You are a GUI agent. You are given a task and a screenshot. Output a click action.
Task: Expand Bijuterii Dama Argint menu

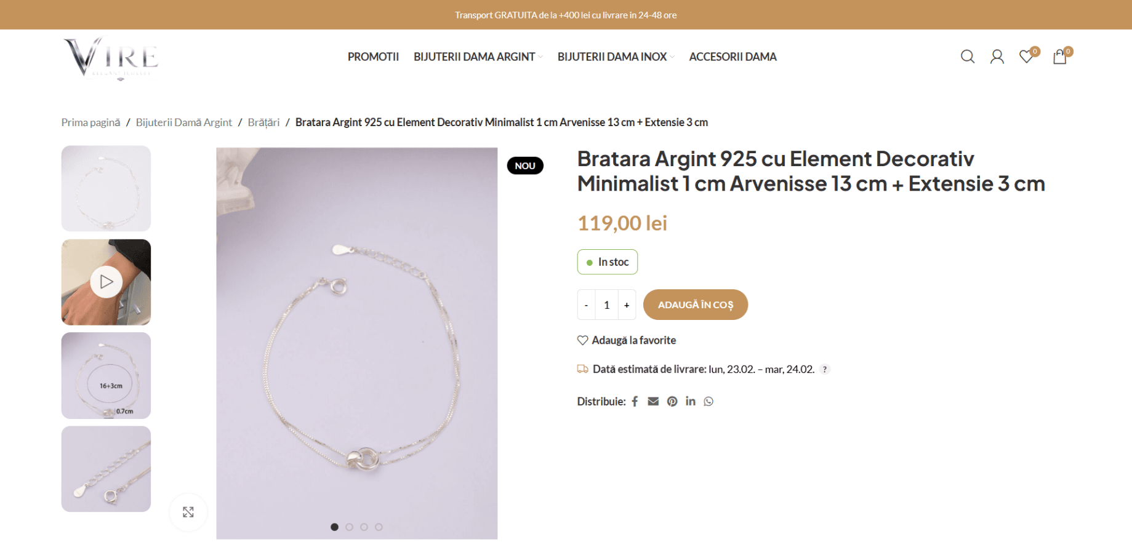click(478, 57)
